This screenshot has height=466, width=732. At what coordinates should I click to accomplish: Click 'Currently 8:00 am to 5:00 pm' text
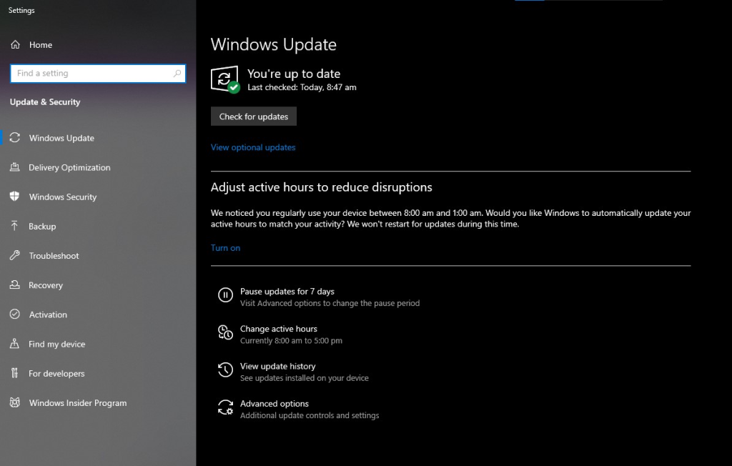coord(292,341)
